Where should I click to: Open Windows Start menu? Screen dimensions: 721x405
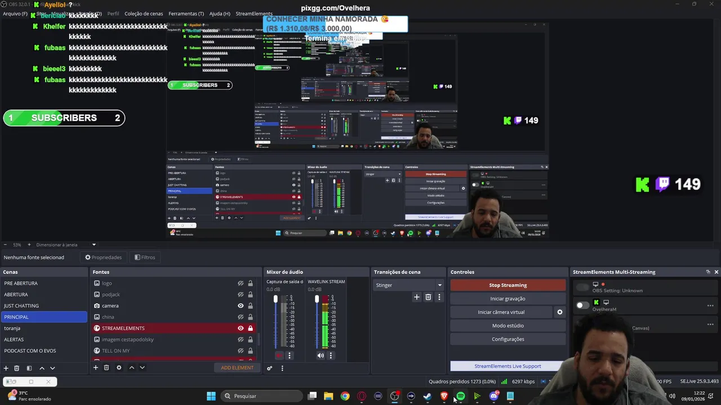[211, 396]
